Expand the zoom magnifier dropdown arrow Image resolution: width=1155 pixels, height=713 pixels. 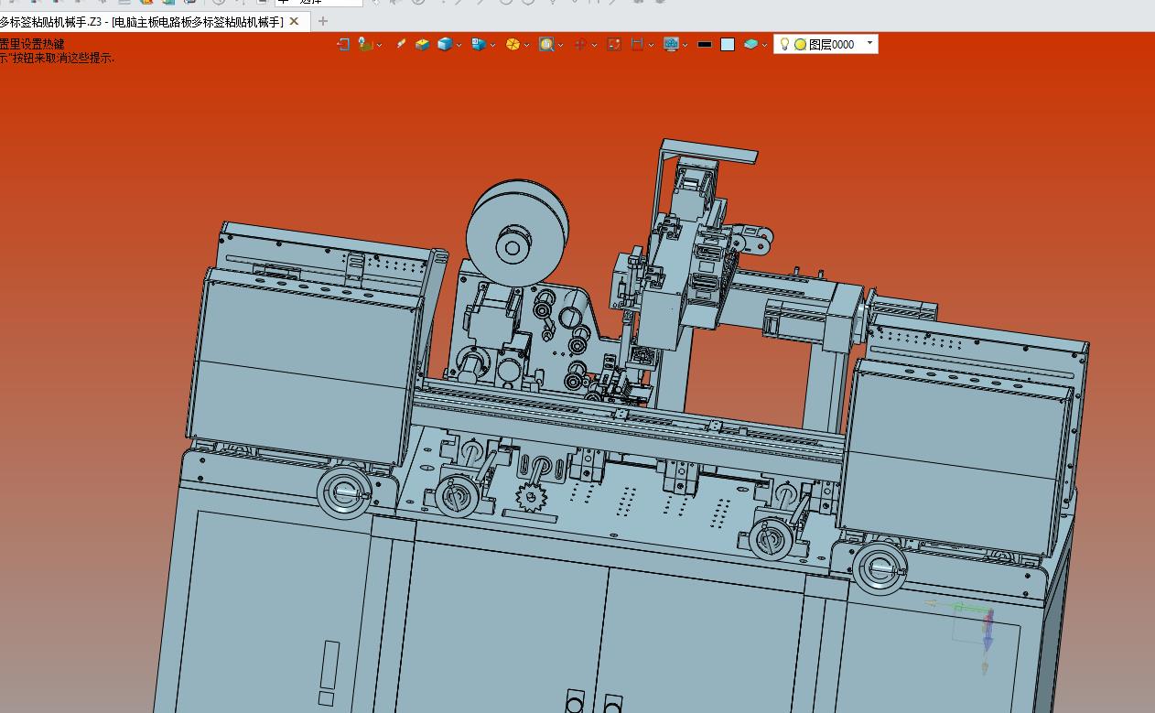[x=560, y=45]
